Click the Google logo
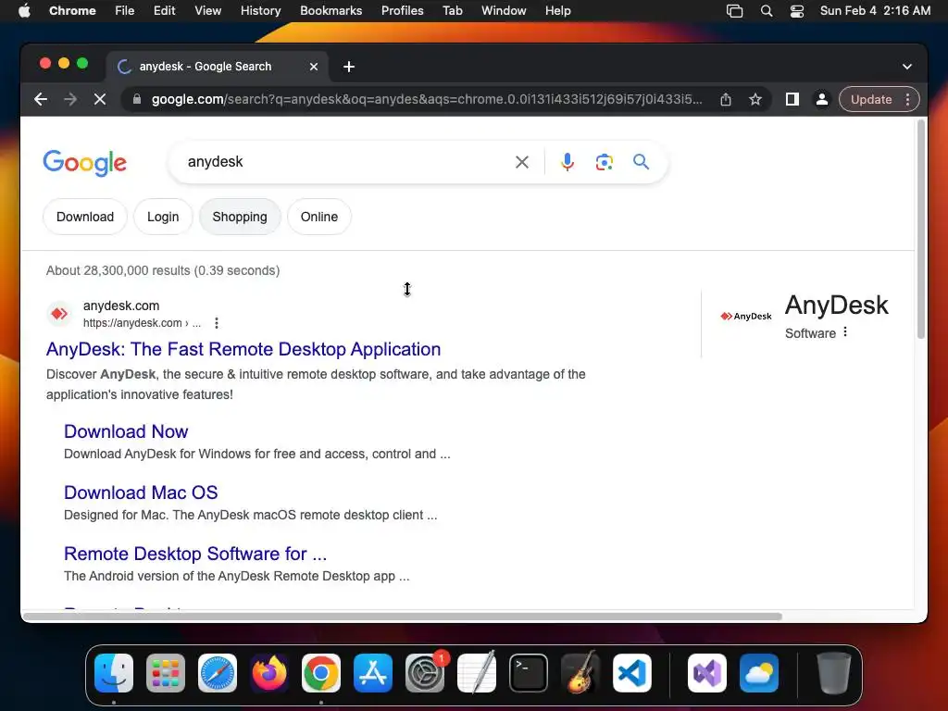The image size is (948, 711). point(84,163)
